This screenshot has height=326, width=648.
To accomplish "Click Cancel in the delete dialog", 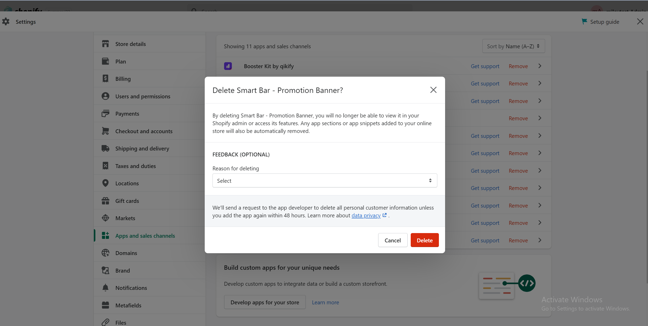I will click(x=393, y=240).
